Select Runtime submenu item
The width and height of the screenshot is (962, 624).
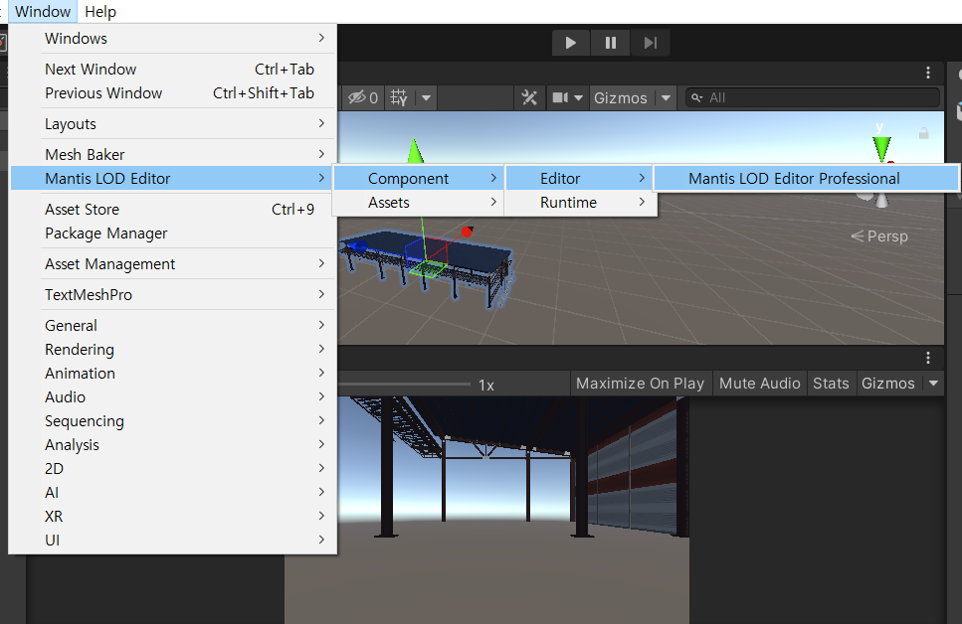(x=580, y=203)
